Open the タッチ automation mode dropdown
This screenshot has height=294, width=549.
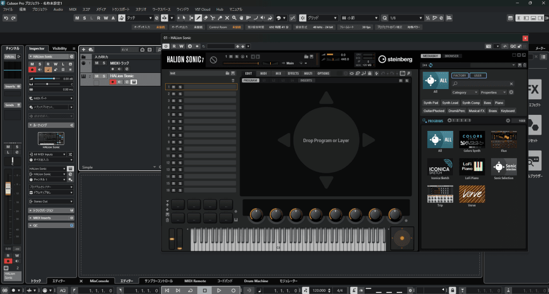pos(139,18)
